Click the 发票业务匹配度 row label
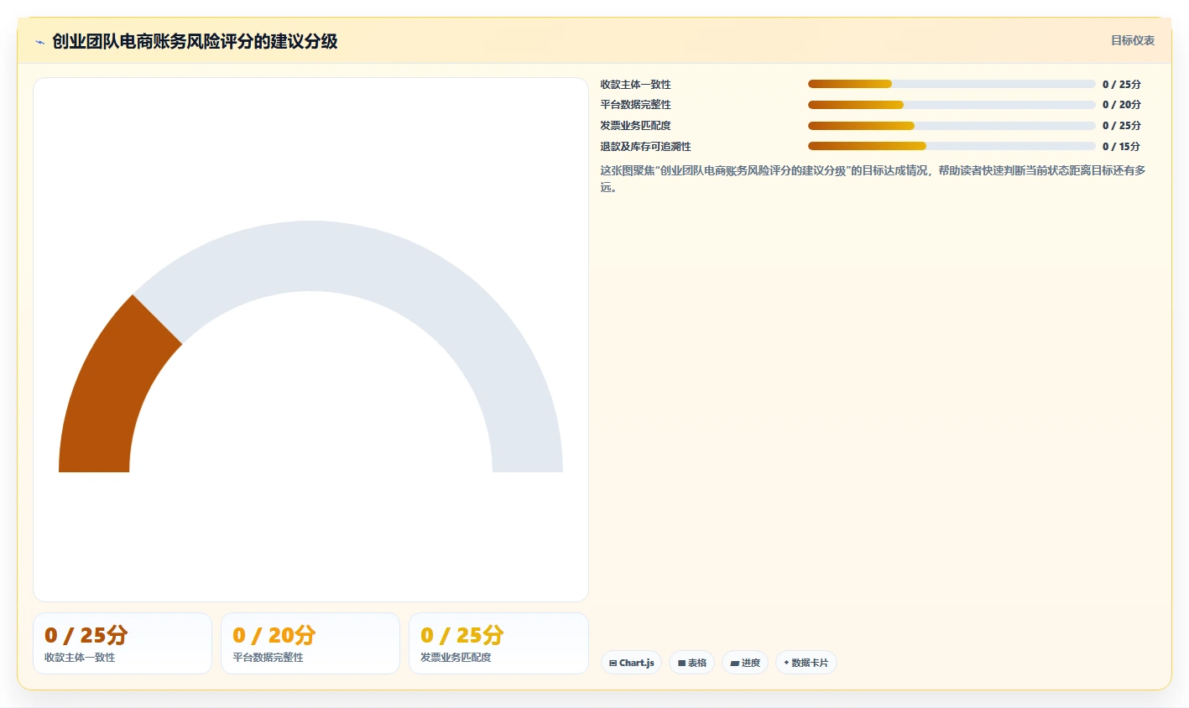This screenshot has width=1189, height=708. point(635,126)
